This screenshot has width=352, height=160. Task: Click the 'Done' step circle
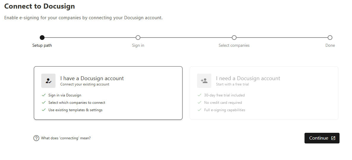pyautogui.click(x=330, y=38)
